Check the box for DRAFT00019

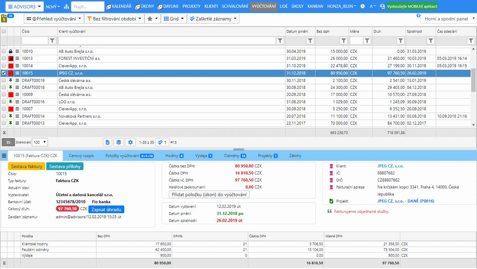click(x=4, y=80)
